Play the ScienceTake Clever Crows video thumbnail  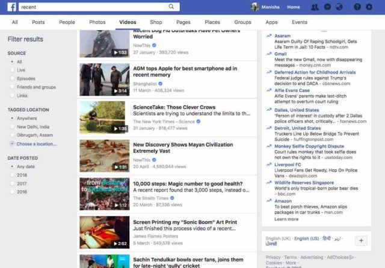tap(104, 117)
